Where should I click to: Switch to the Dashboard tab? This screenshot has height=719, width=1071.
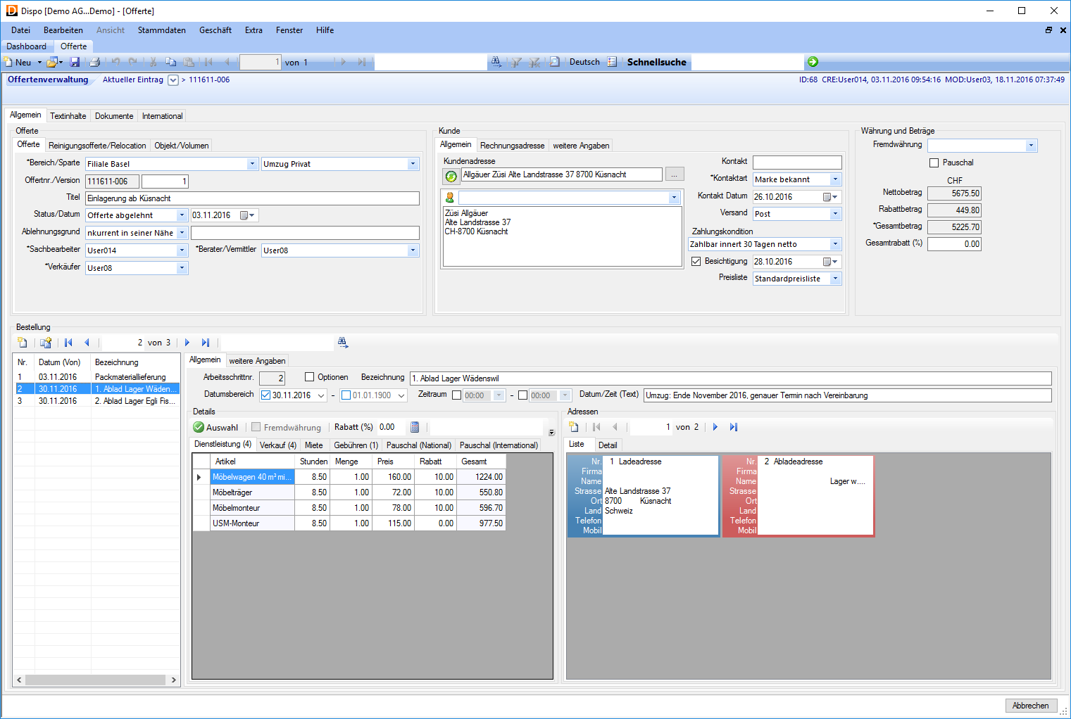click(27, 46)
